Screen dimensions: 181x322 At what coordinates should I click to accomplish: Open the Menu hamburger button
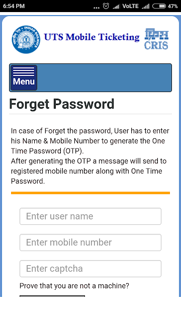24,77
